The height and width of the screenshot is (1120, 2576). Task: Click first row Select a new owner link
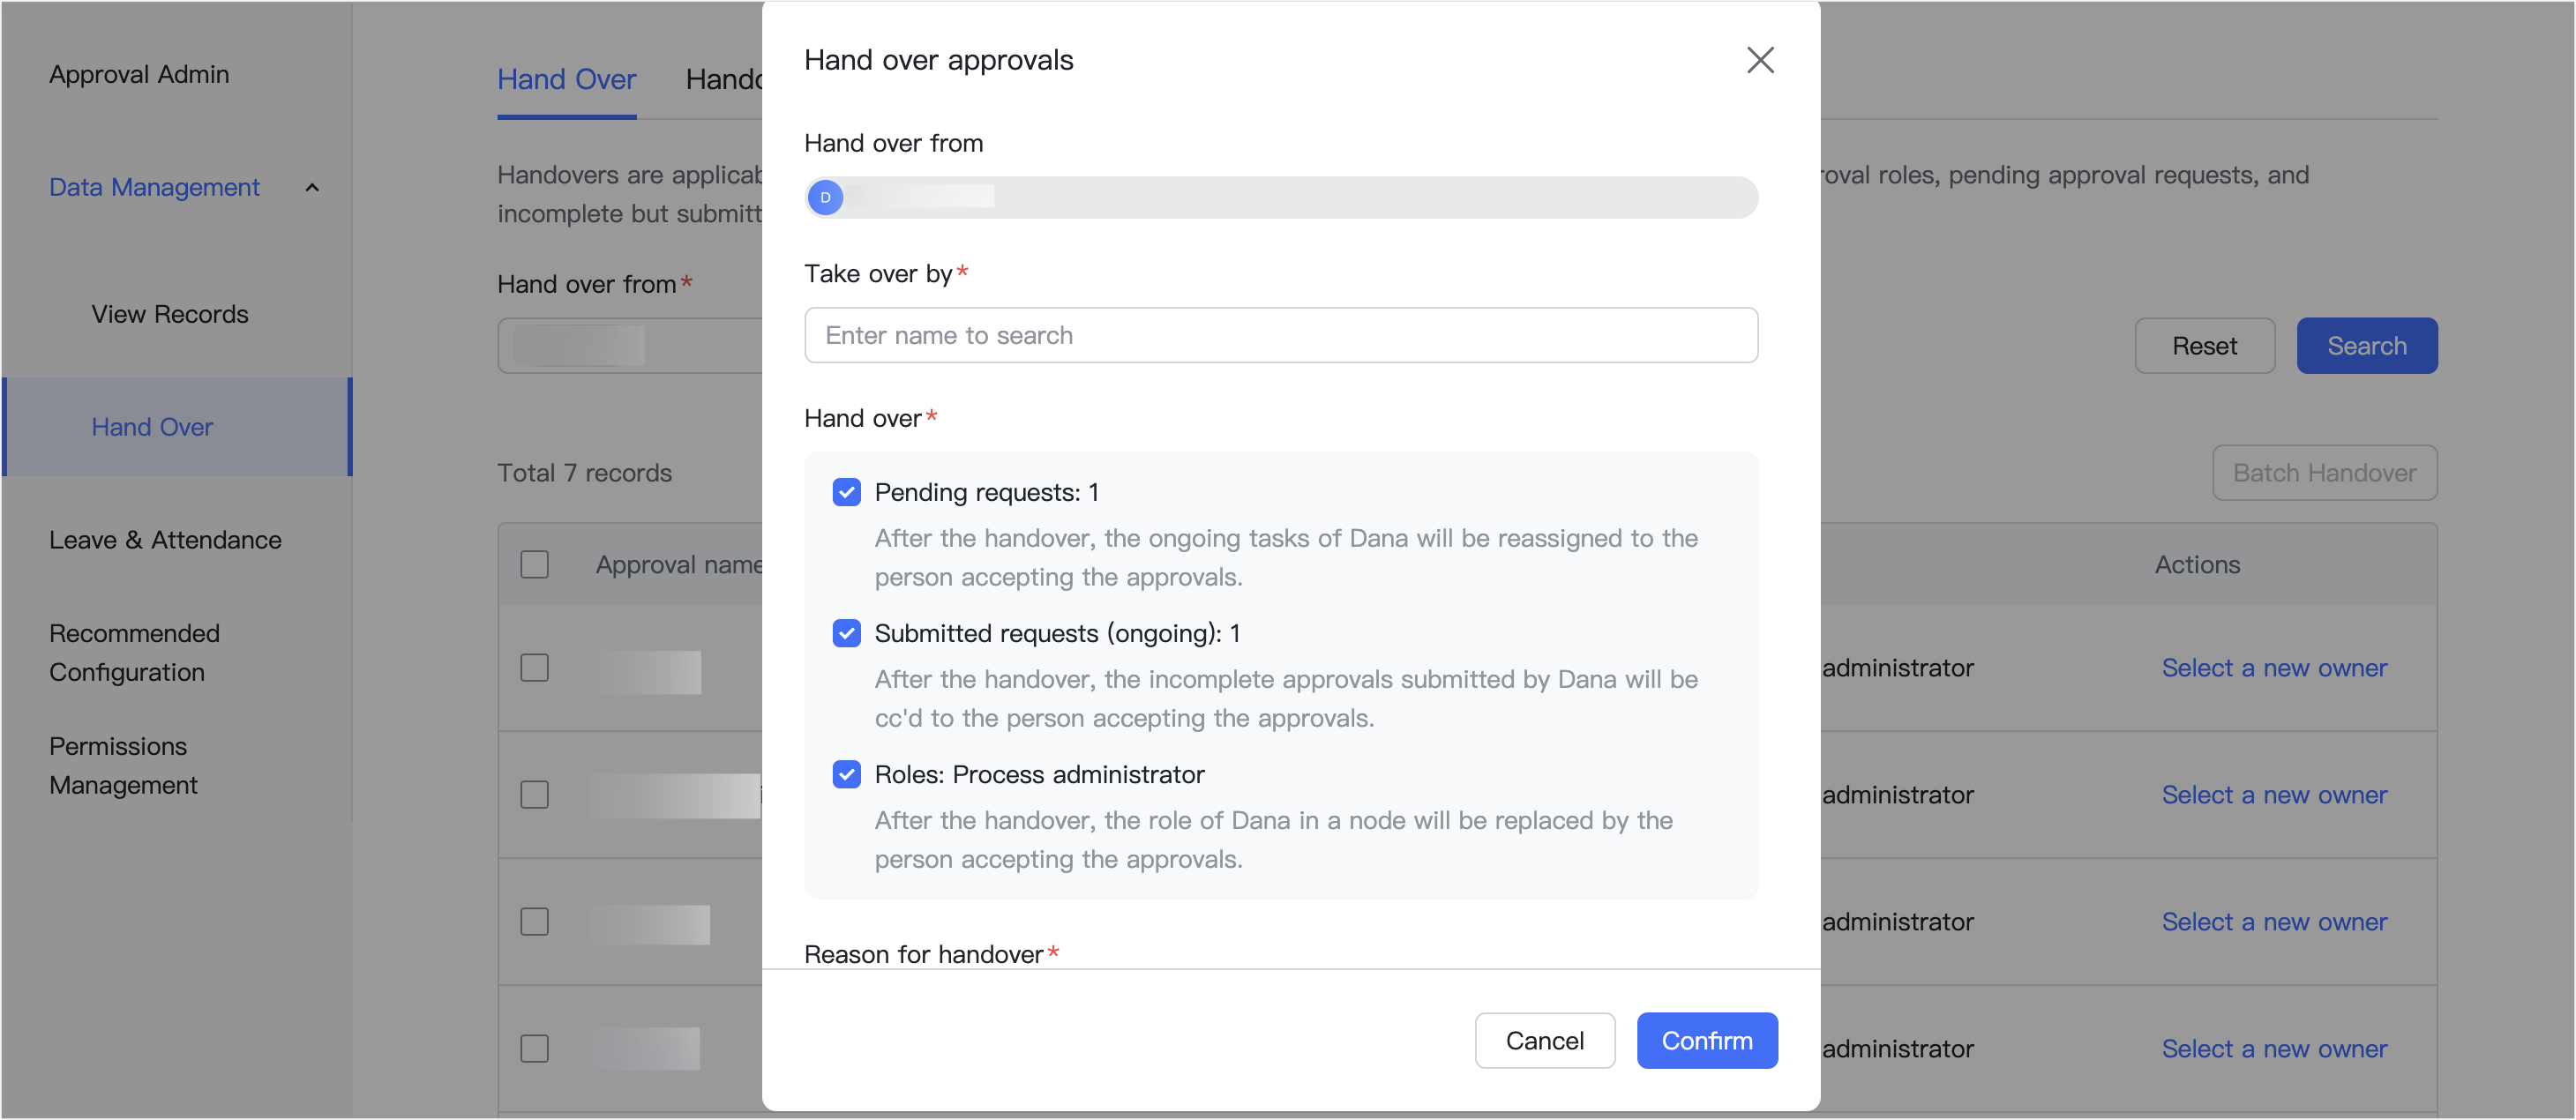click(2273, 668)
